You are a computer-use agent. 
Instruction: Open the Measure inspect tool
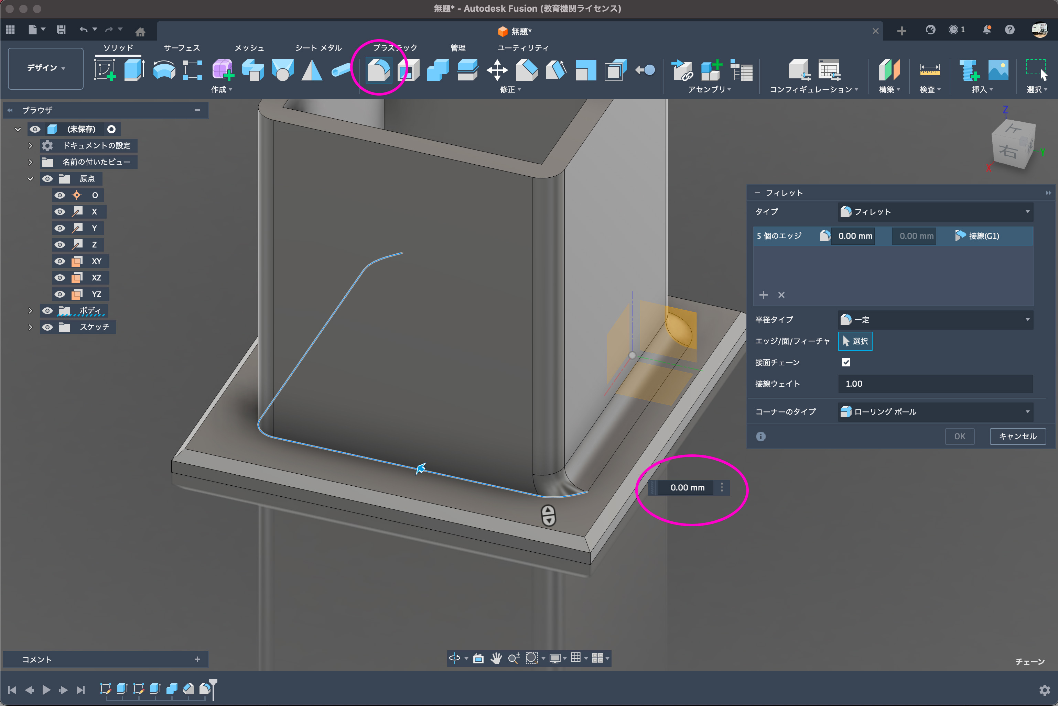pos(930,70)
